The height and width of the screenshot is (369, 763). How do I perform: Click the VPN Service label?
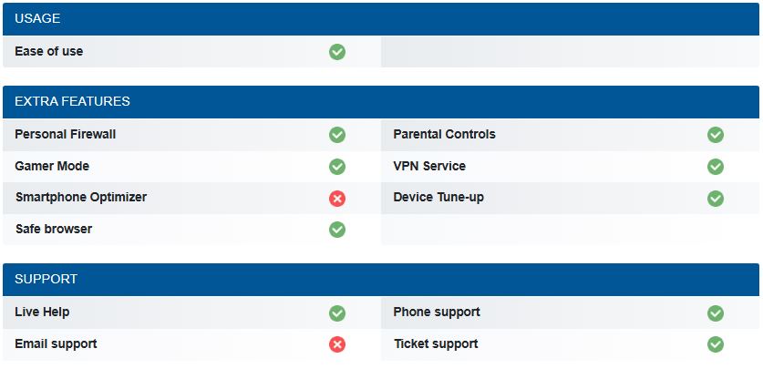click(429, 166)
